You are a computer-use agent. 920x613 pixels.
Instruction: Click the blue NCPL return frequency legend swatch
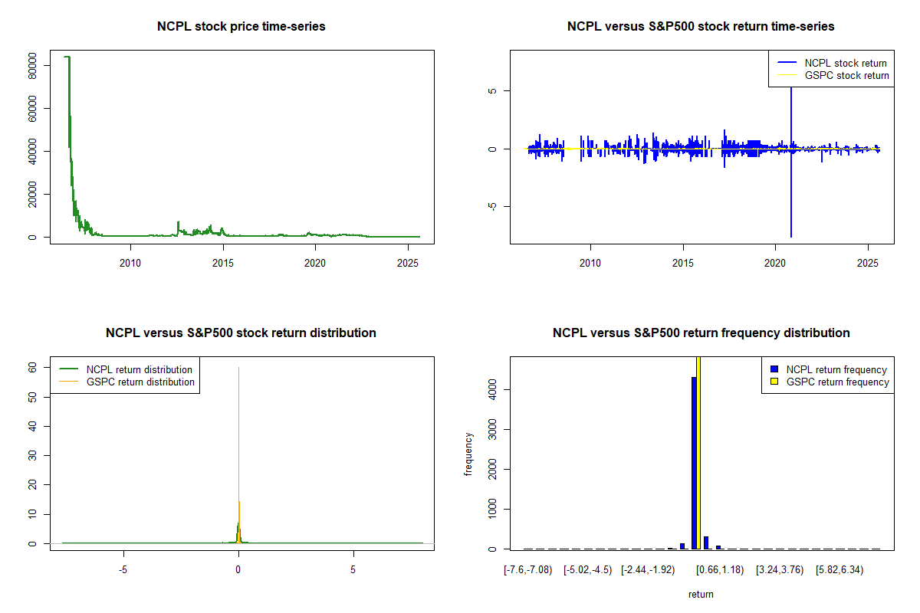tap(774, 370)
